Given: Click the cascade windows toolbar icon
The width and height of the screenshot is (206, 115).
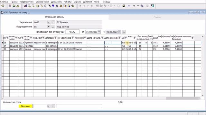Looking at the screenshot, I should click(x=97, y=6).
